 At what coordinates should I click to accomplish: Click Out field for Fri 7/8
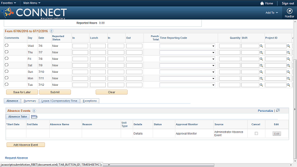click(134, 59)
